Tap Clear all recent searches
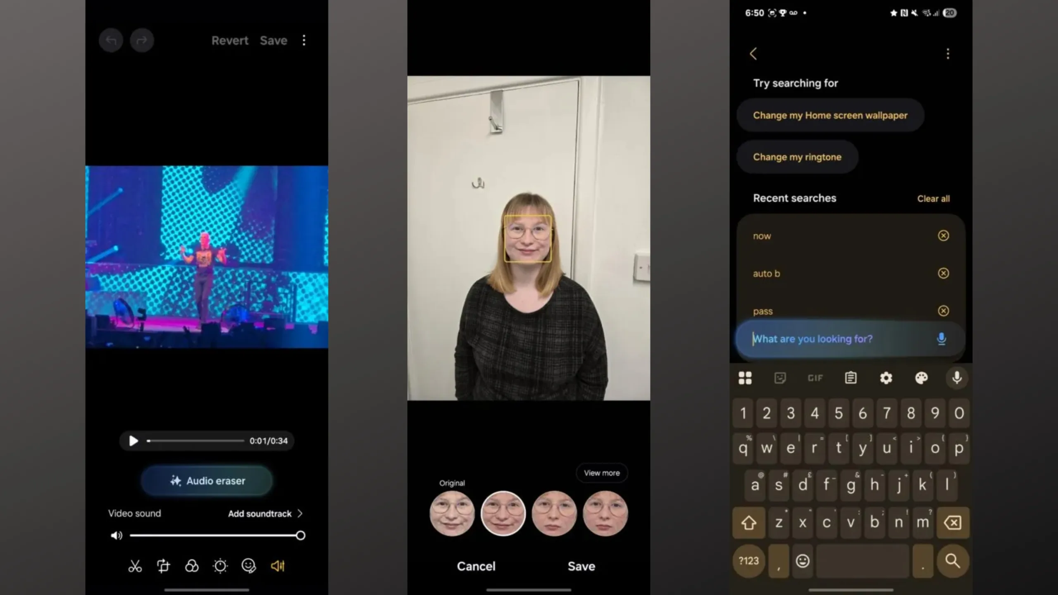The height and width of the screenshot is (595, 1058). click(x=934, y=199)
